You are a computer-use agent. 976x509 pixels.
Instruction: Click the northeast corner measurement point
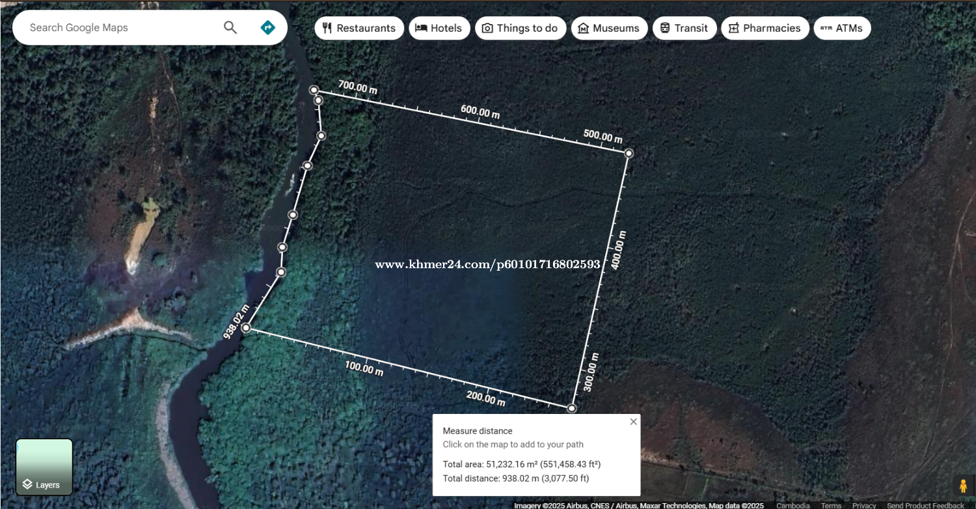(x=629, y=153)
